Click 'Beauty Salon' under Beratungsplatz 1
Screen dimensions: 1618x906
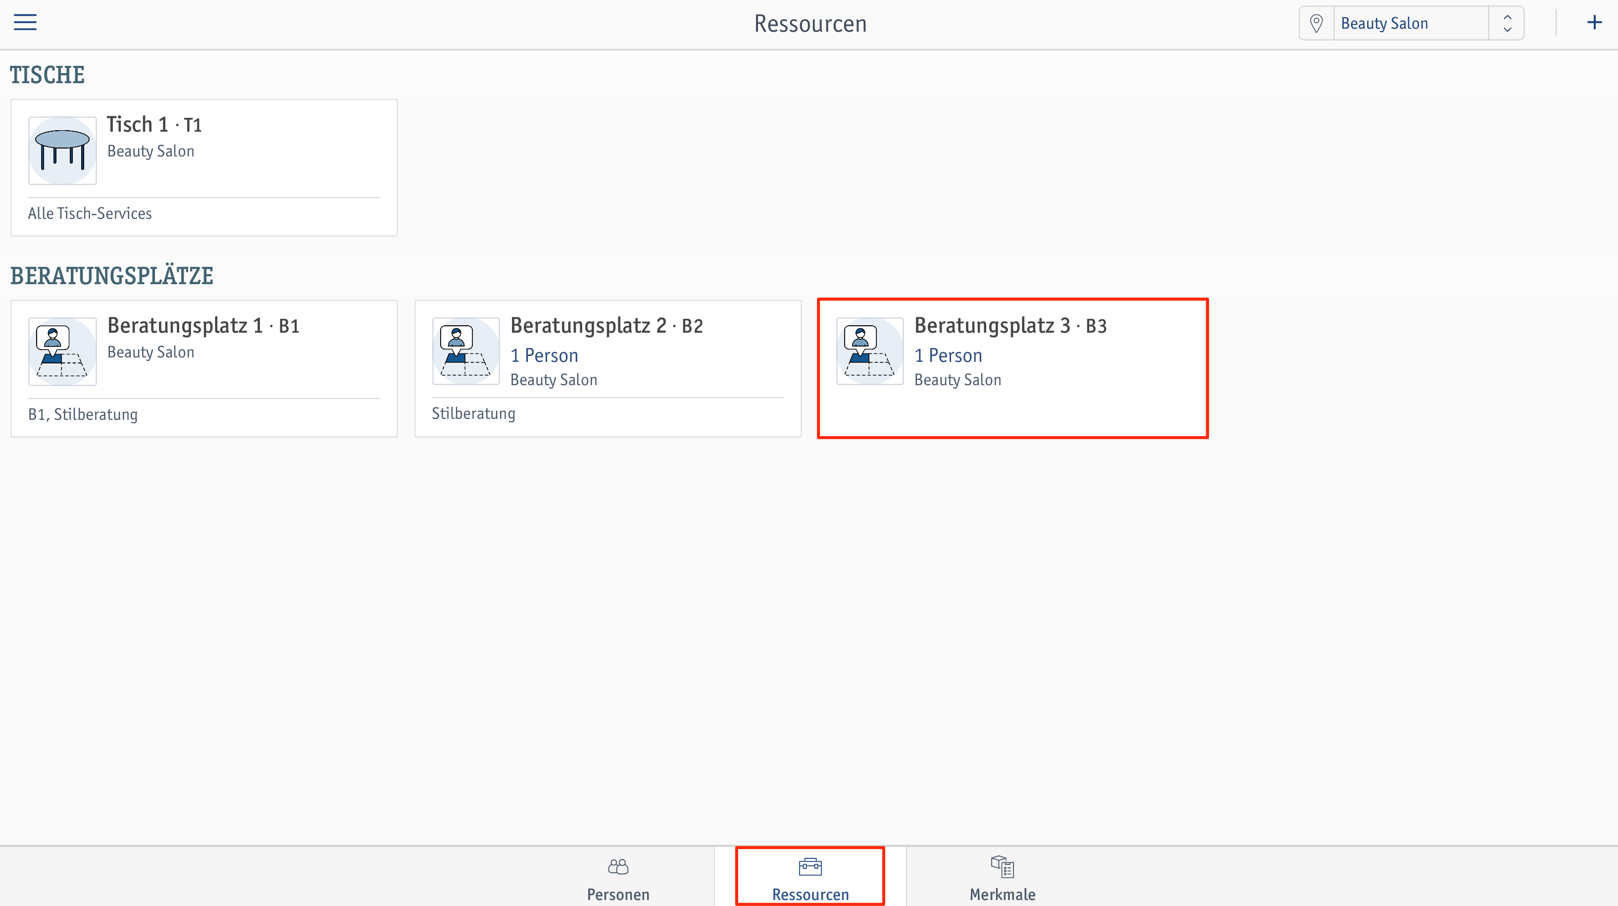(151, 352)
